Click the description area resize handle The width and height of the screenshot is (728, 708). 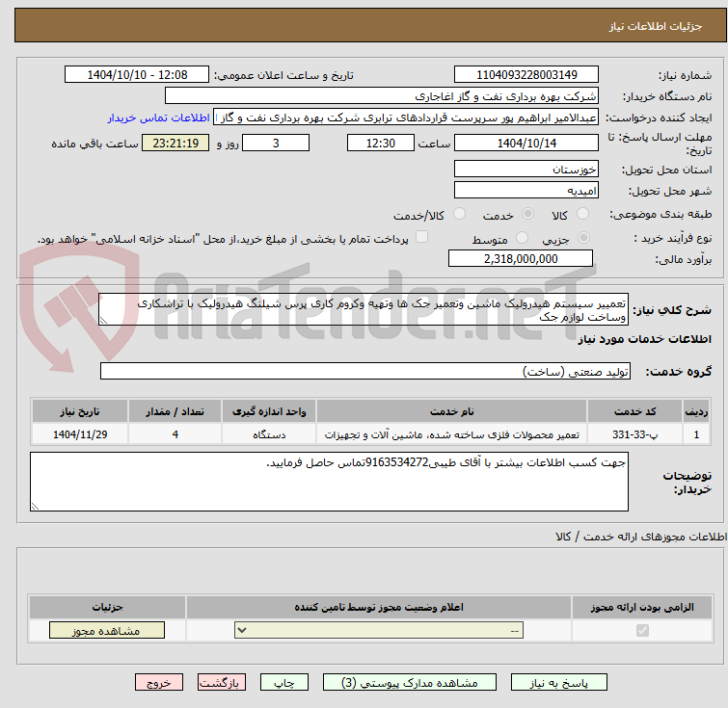tap(103, 320)
